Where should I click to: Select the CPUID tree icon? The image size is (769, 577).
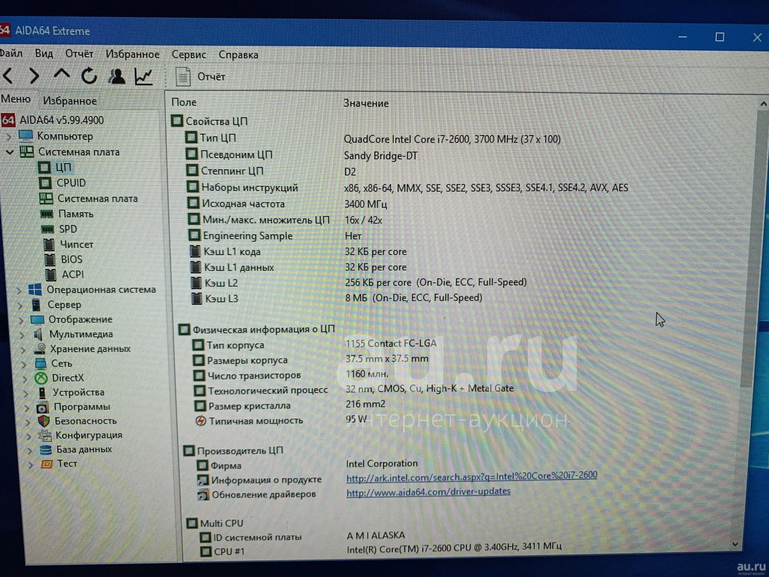point(45,183)
